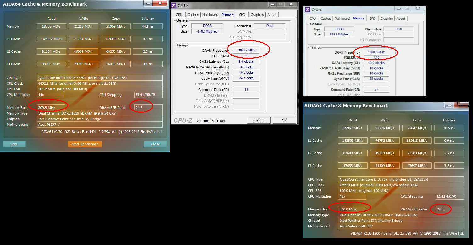Viewport: 473px width, 245px height.
Task: Open Mainboard tab in the 1000.0 MHz CPU-Z window
Action: click(342, 19)
